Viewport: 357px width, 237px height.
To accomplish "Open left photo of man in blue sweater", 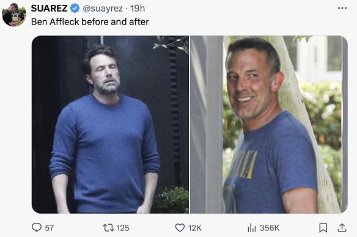I will 110,124.
